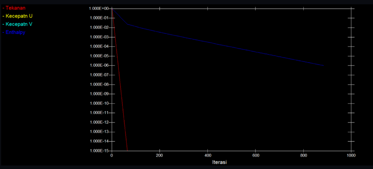Click the right end of blue Enthalpy curve

coord(323,66)
